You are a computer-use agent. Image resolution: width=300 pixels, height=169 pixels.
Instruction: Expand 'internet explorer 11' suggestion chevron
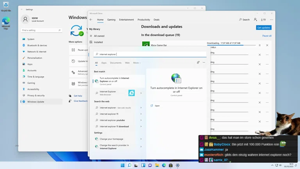click(x=141, y=114)
